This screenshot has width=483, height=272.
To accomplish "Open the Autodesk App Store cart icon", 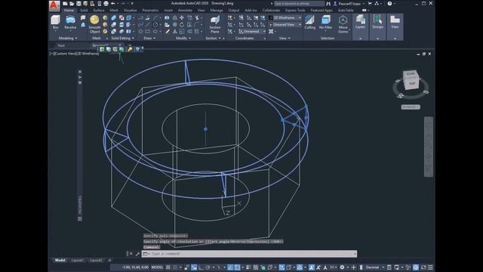I will coord(370,3).
